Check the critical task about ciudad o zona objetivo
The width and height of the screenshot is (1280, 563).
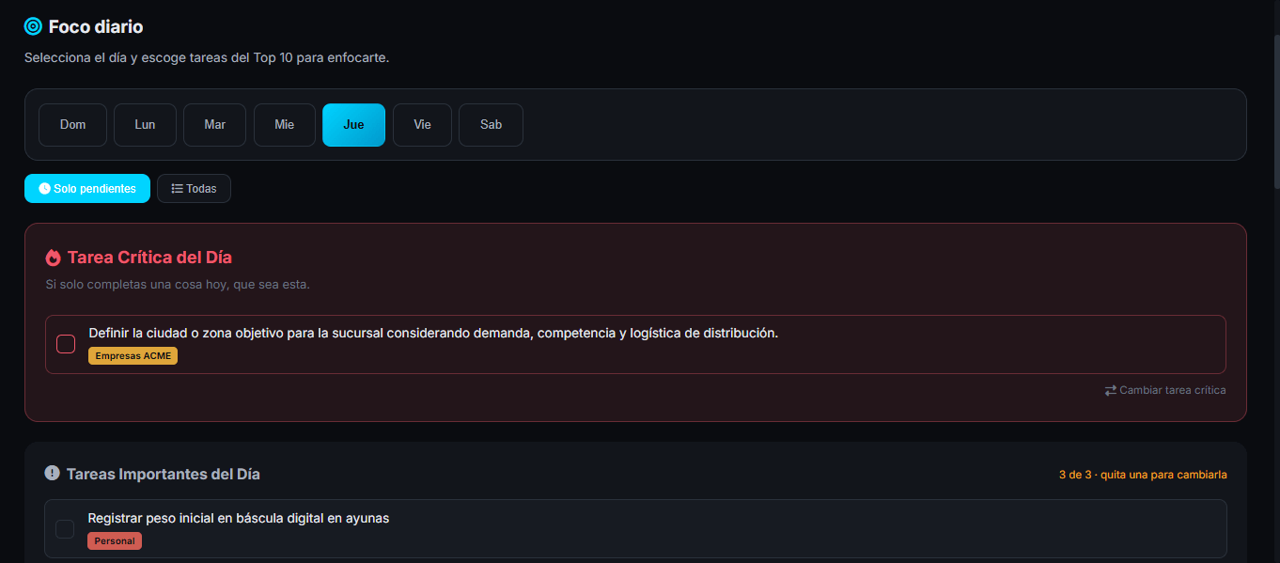[66, 344]
